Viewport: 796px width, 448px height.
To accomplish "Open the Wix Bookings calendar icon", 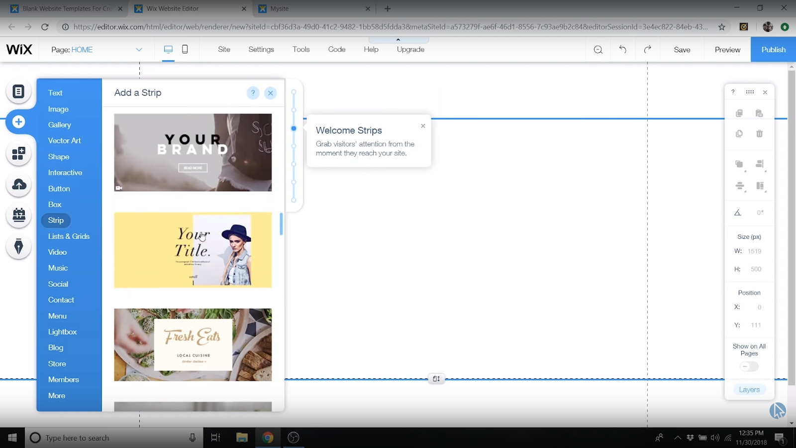I will pos(19,216).
